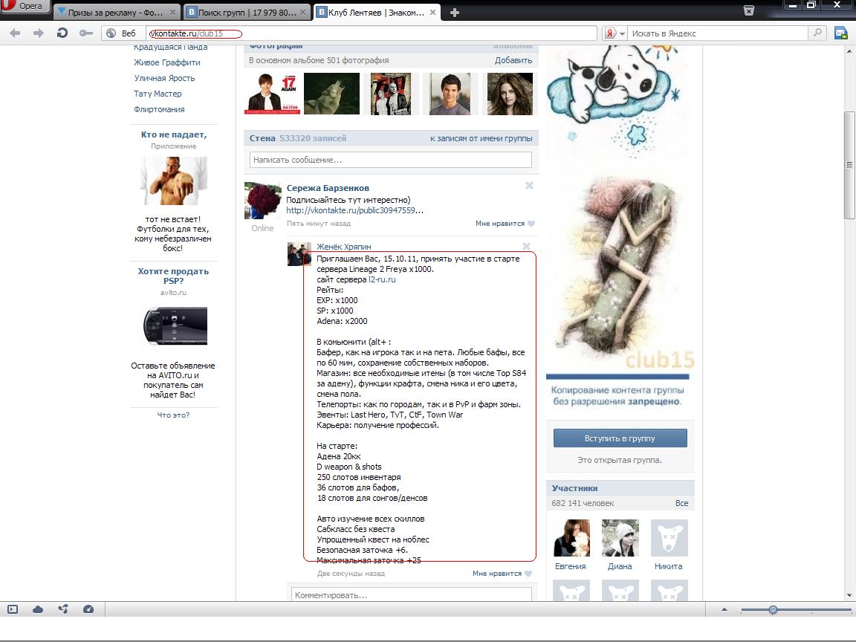Click the vertical page scrollbar thumb
856x642 pixels.
click(849, 165)
